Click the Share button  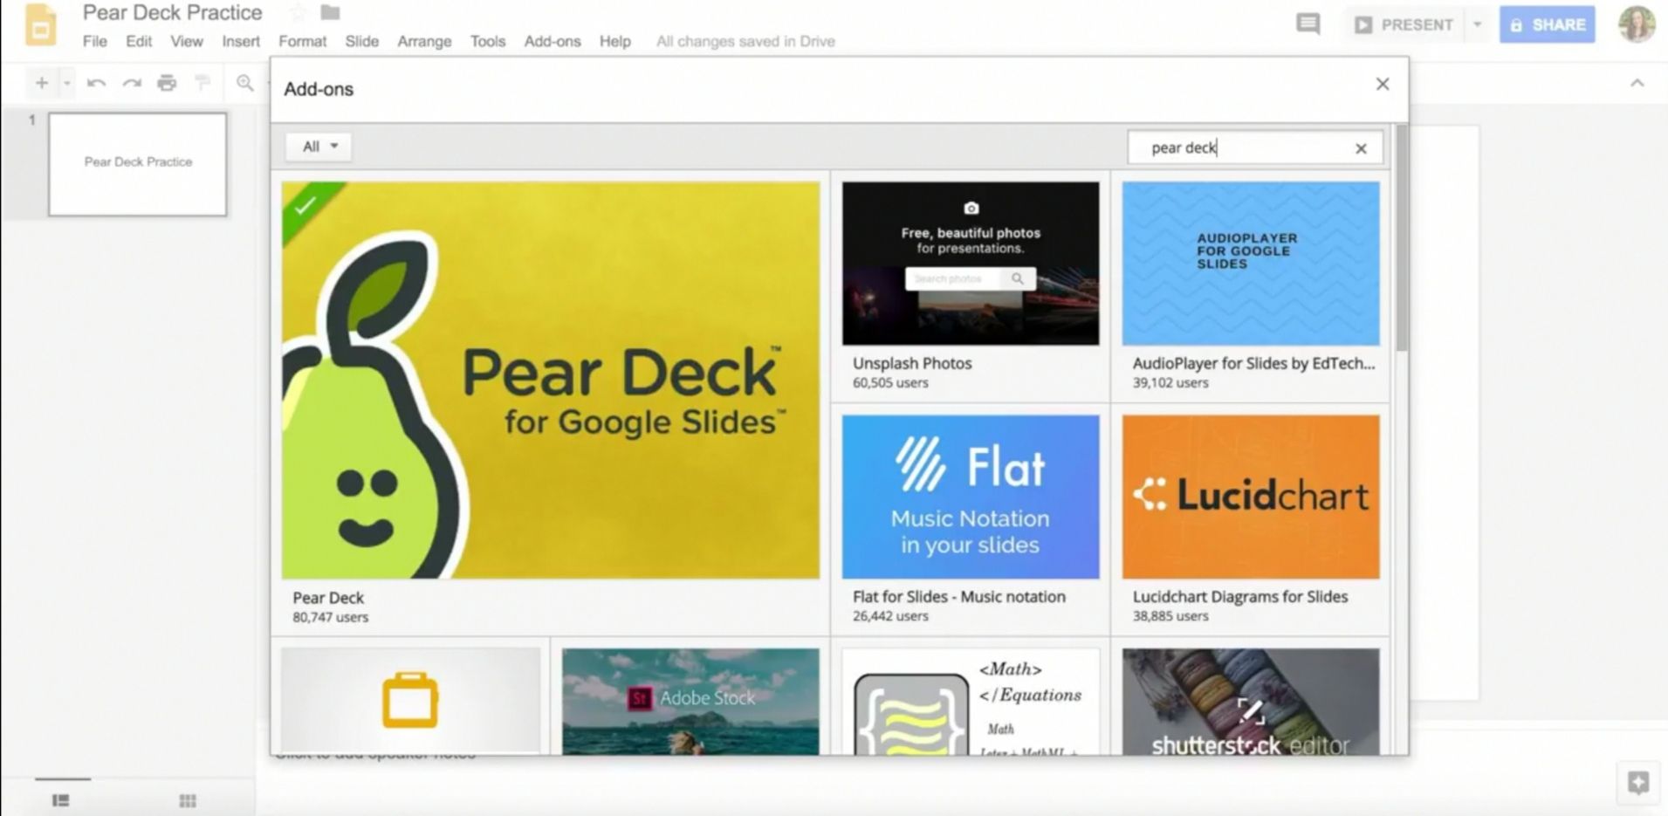(x=1548, y=24)
